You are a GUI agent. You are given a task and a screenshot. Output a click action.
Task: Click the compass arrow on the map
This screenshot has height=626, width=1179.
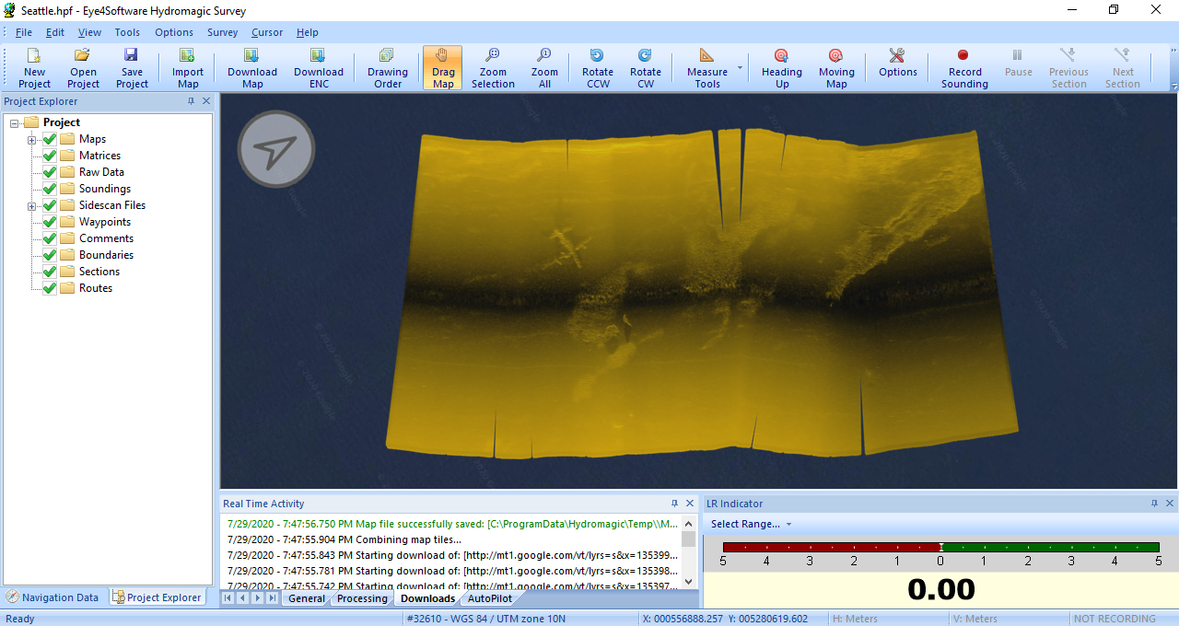[x=276, y=149]
